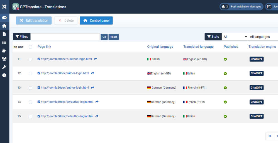
Task: Select checkbox for row 12
Action: 30,73
